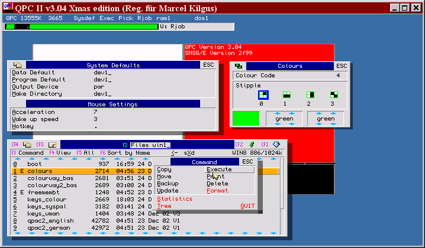Choose Delete in the Command menu
The image size is (425, 248).
pyautogui.click(x=217, y=184)
